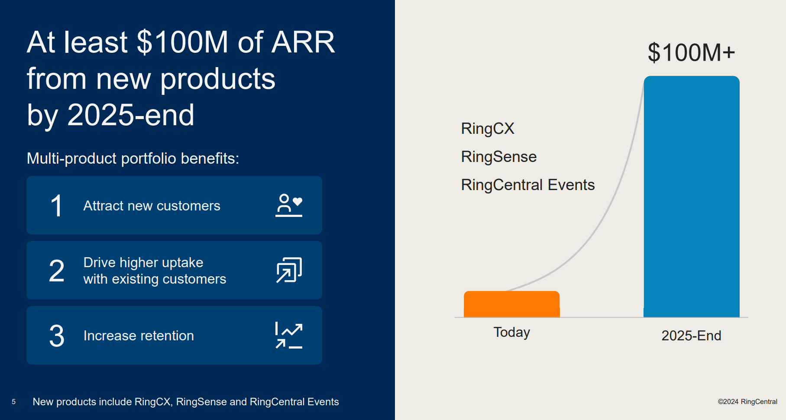Click the 'RingSense' product label
This screenshot has height=420, width=786.
click(x=499, y=157)
